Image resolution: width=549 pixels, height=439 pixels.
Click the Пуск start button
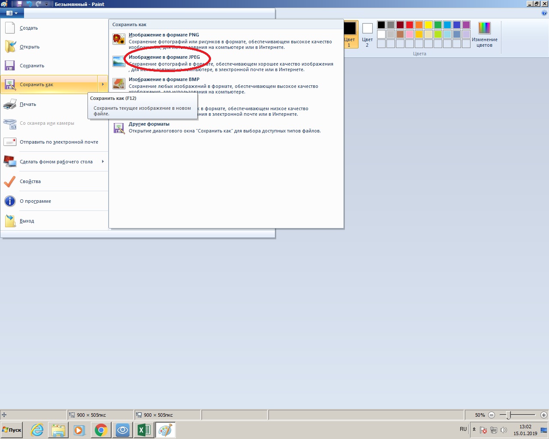(x=12, y=430)
